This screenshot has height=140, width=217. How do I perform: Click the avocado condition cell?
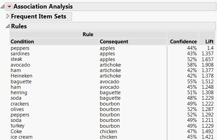(20, 65)
